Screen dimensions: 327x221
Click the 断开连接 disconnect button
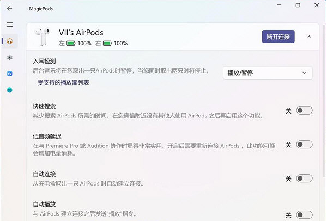point(278,37)
